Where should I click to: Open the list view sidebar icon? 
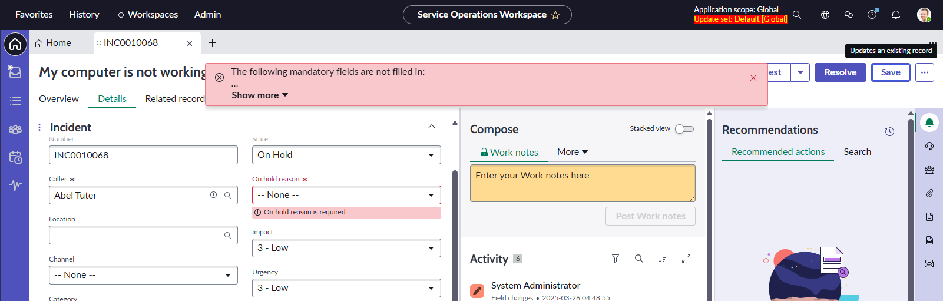(x=15, y=101)
